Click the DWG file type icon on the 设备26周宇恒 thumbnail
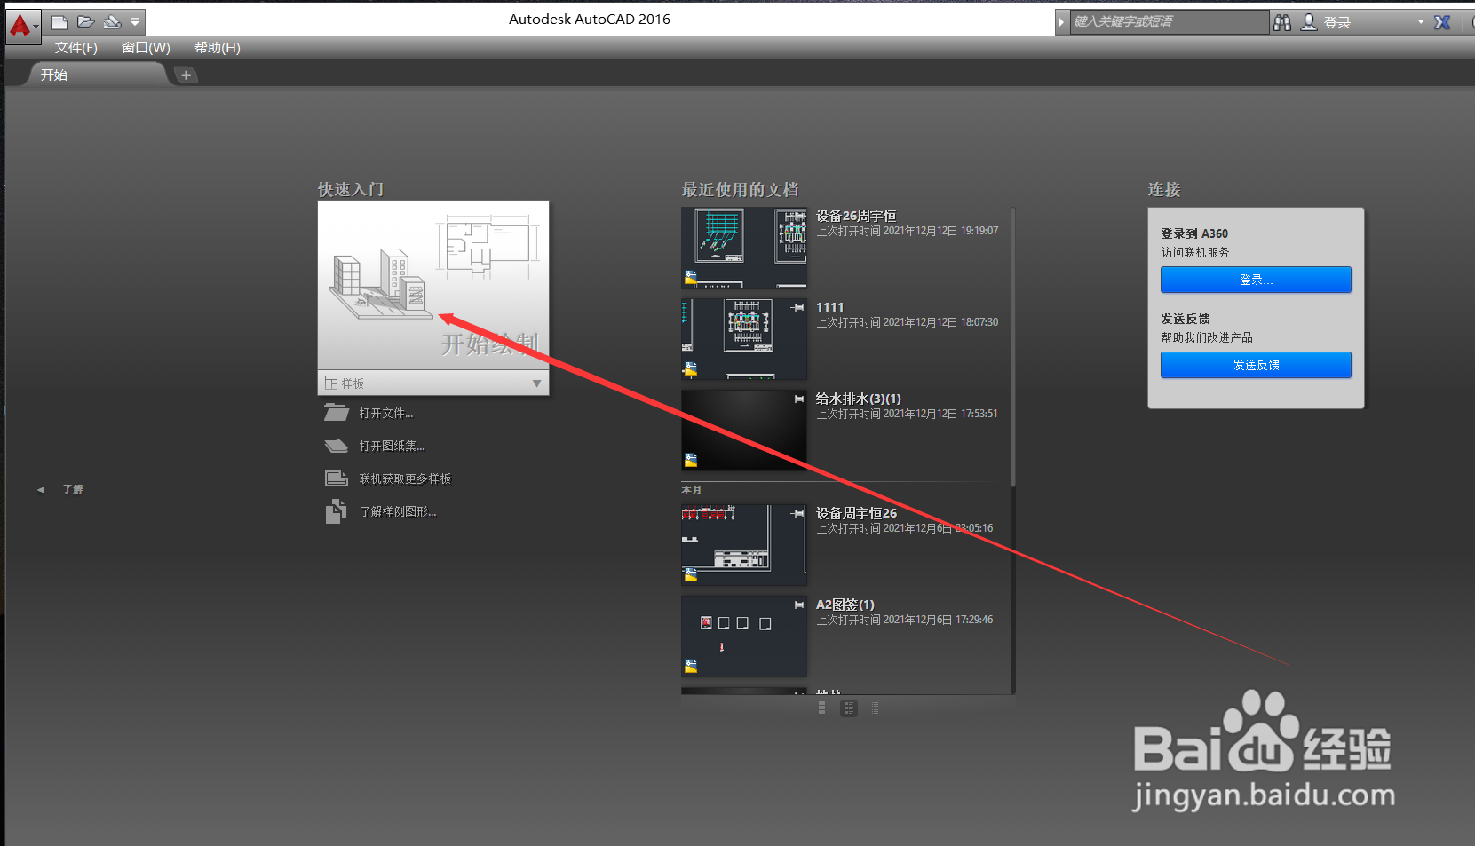The width and height of the screenshot is (1475, 846). click(x=691, y=278)
